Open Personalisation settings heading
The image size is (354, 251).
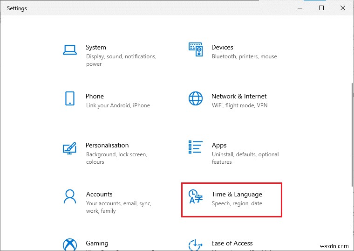click(x=107, y=145)
